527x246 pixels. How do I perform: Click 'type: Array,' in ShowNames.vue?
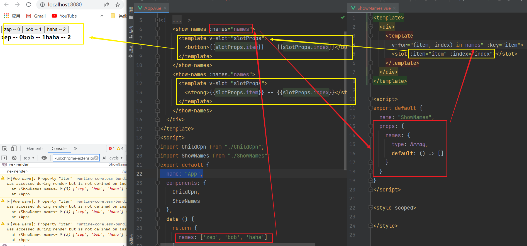point(409,144)
